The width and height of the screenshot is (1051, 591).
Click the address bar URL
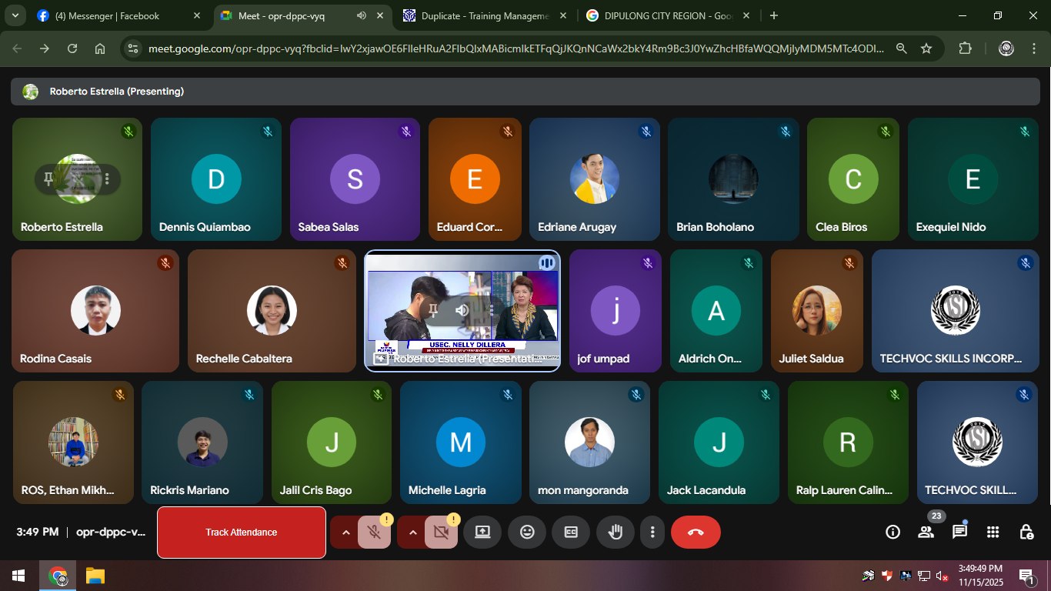(515, 48)
